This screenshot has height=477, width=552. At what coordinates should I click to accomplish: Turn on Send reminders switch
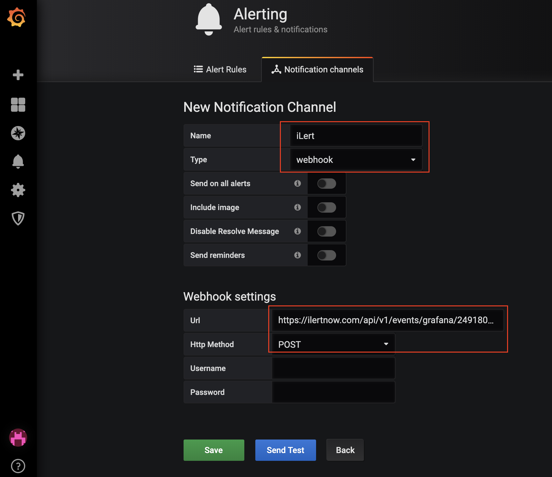326,255
